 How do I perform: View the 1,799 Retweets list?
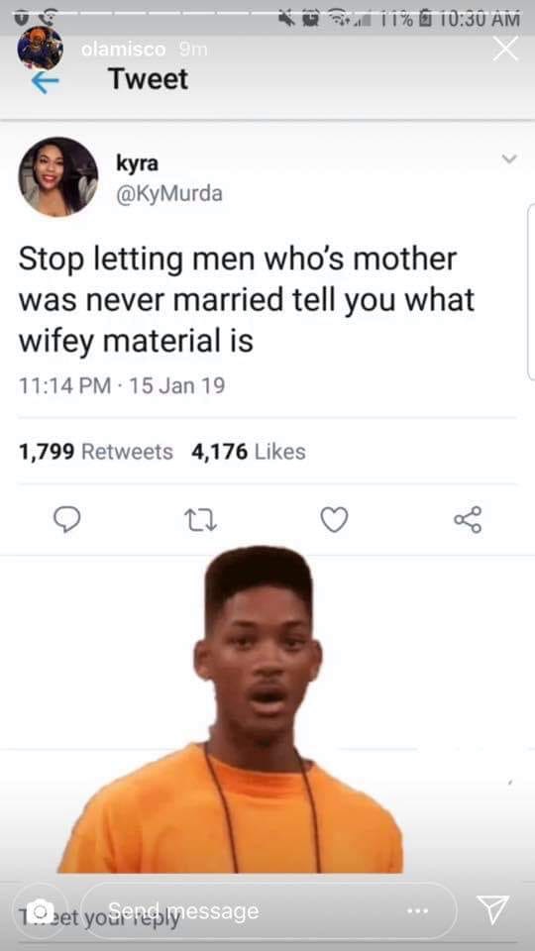(x=96, y=452)
